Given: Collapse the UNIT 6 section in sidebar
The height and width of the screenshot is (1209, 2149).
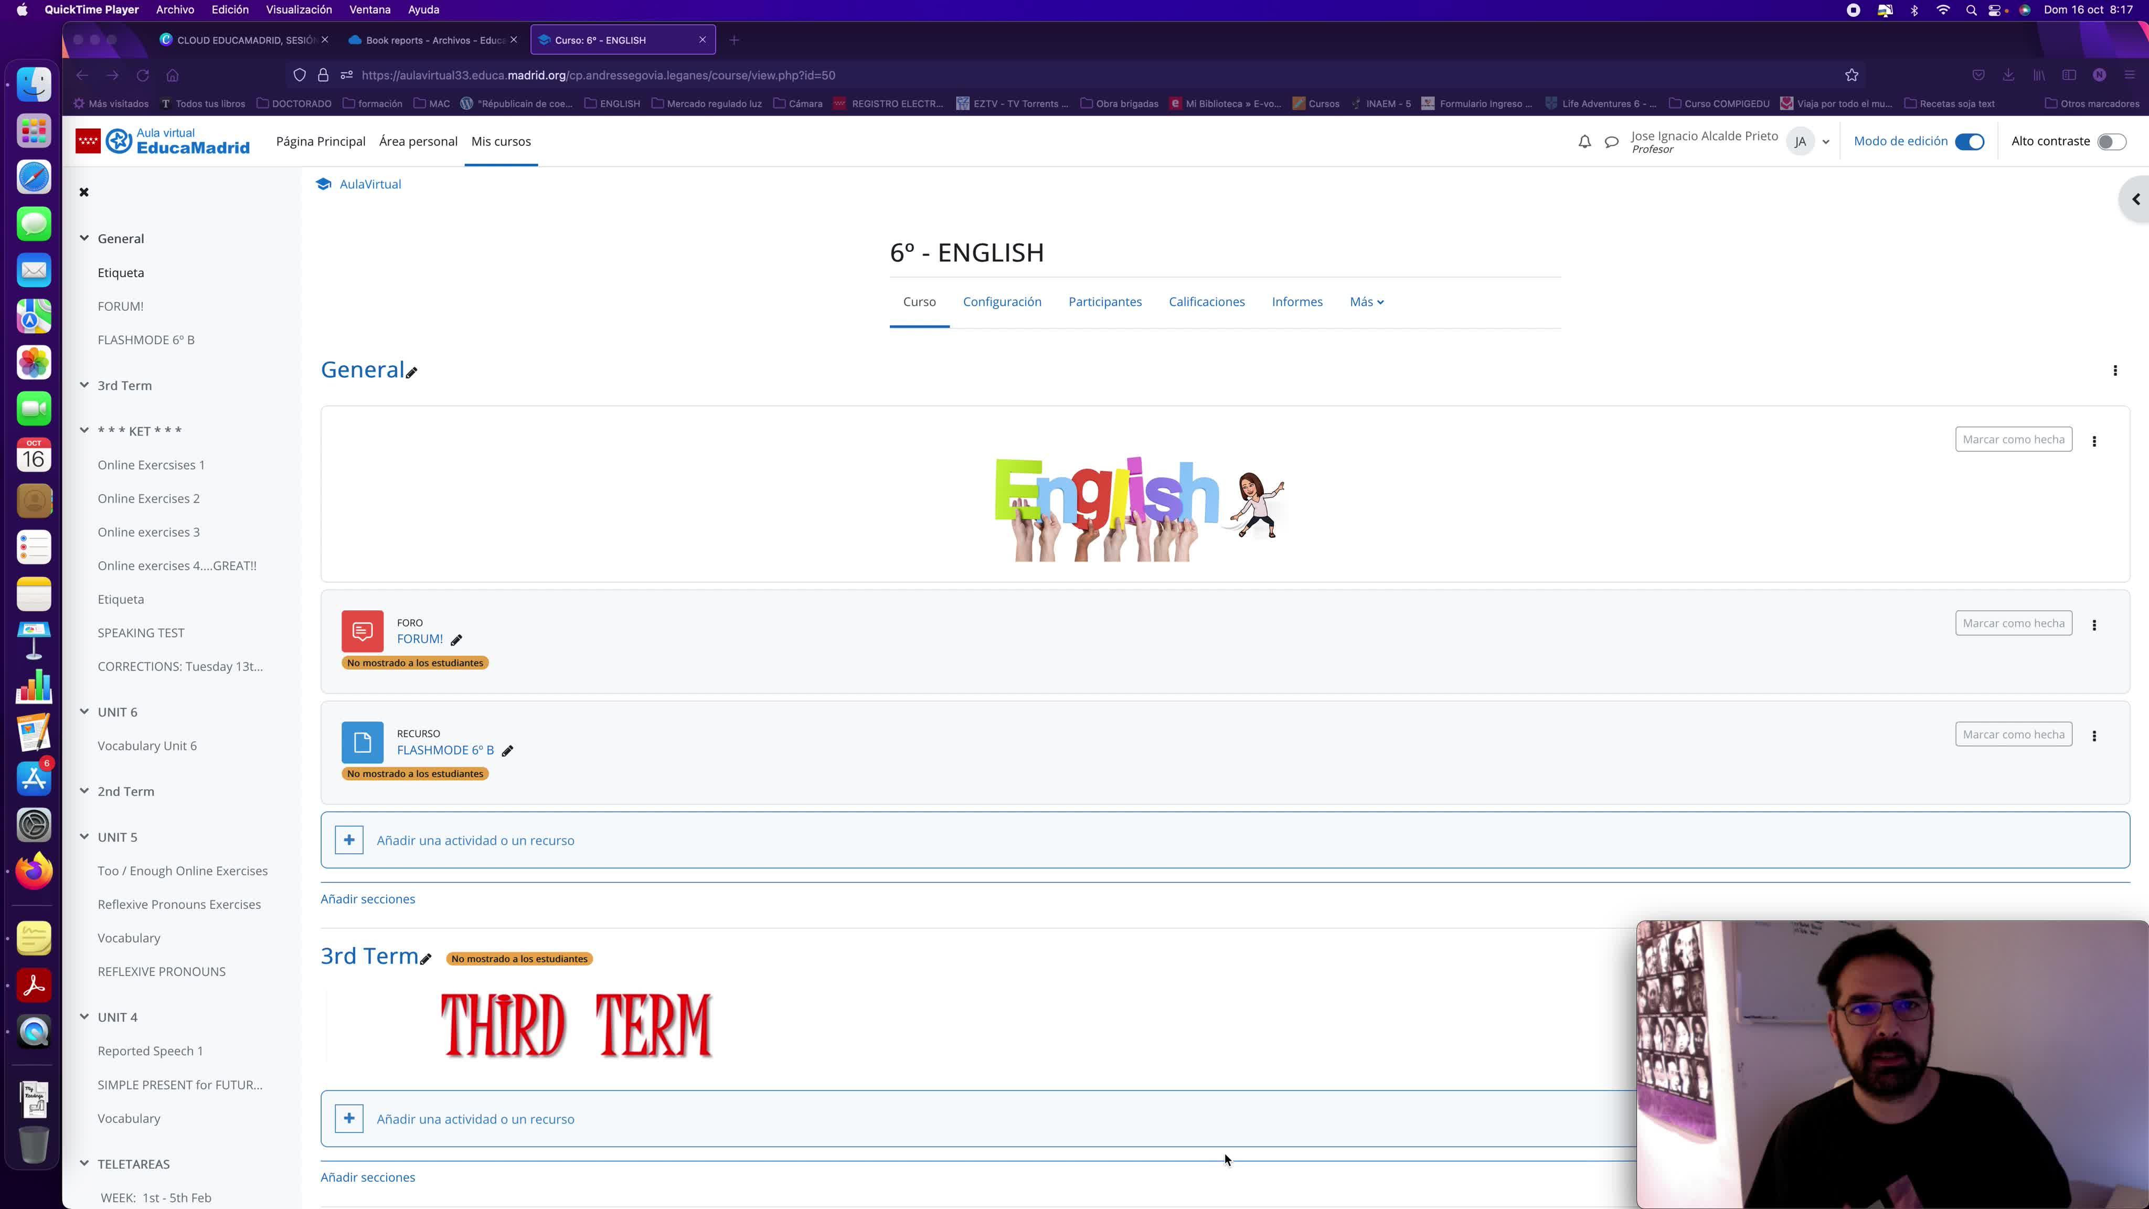Looking at the screenshot, I should [x=84, y=712].
